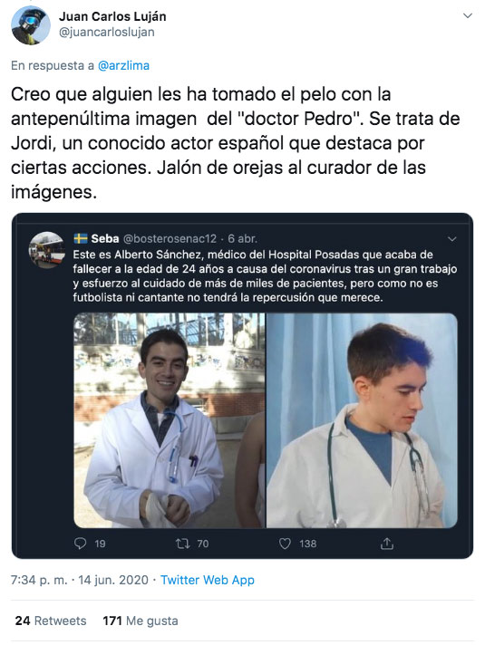Click the retweet arrows icon
The image size is (485, 645).
coord(182,544)
